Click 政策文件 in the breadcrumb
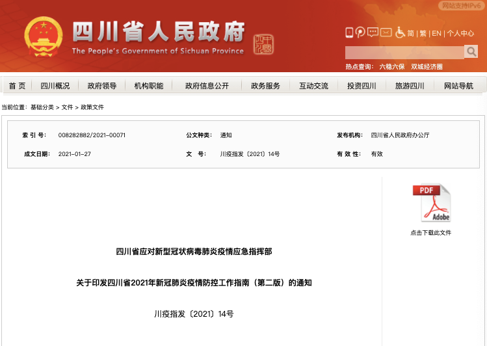 click(x=92, y=107)
